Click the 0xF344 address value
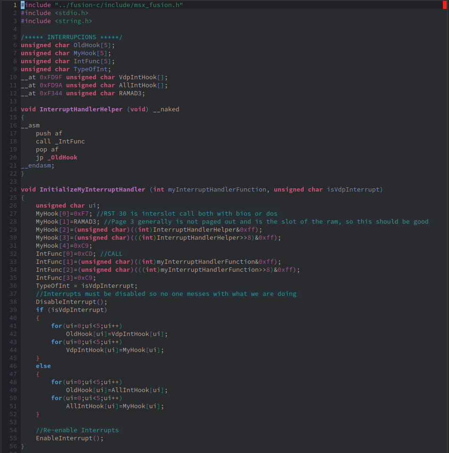This screenshot has width=449, height=453. coord(51,93)
